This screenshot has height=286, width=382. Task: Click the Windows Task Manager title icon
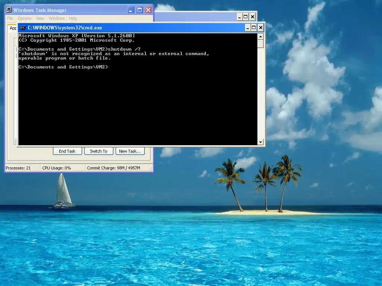click(9, 10)
